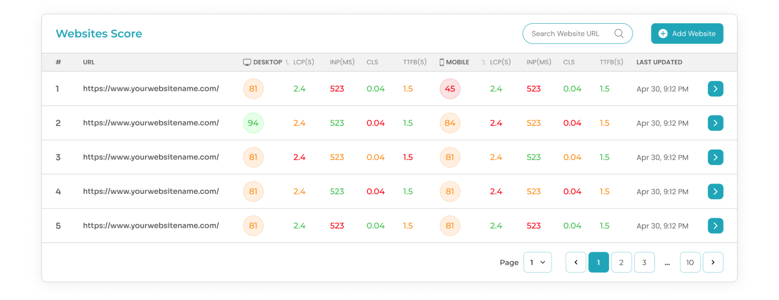Click the red 45 mobile score badge

[450, 89]
